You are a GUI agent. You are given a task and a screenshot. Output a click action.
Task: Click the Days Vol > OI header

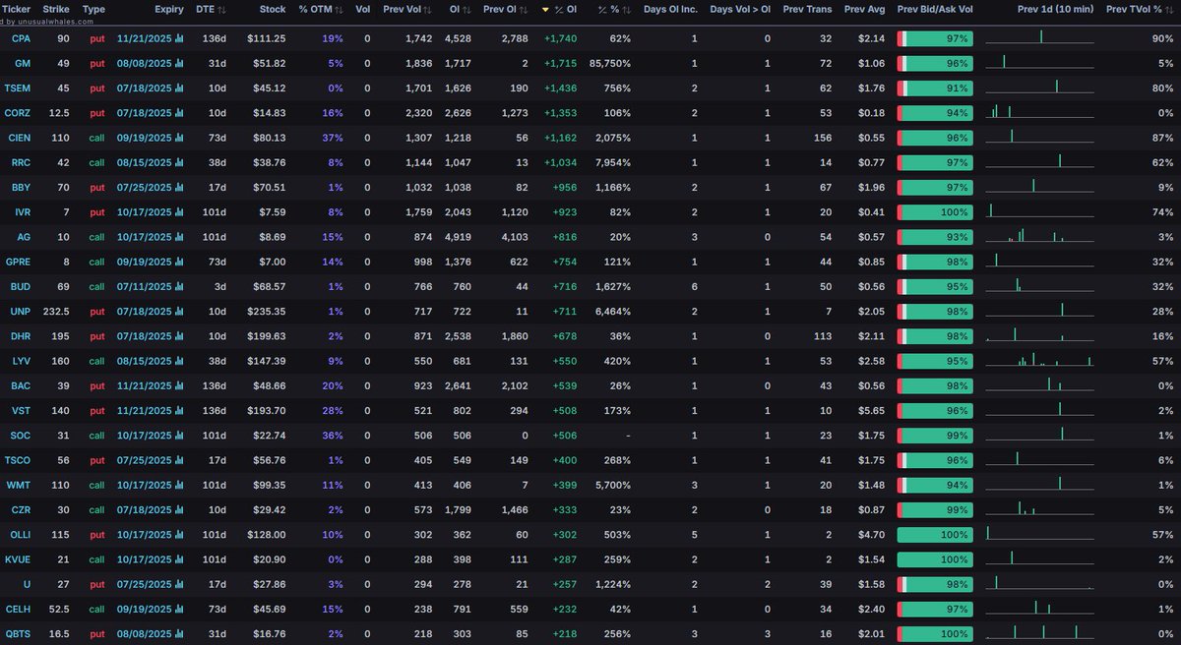[740, 10]
